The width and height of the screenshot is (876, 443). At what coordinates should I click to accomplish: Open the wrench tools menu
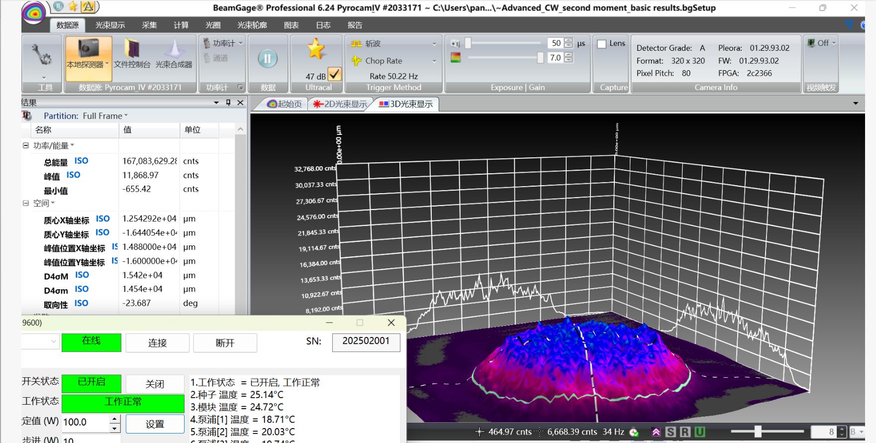click(41, 56)
